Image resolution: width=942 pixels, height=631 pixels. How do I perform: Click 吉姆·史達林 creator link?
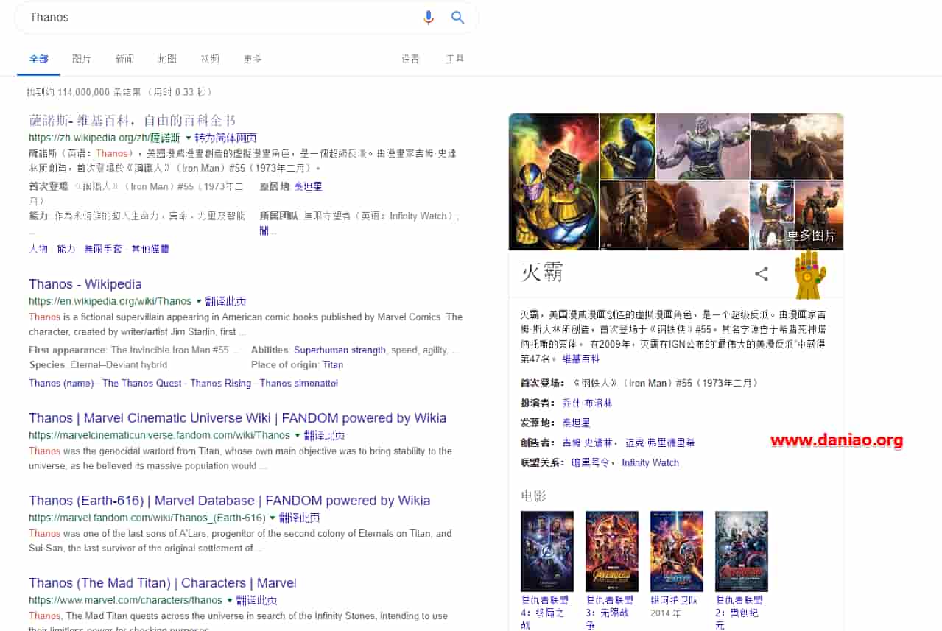(x=587, y=443)
